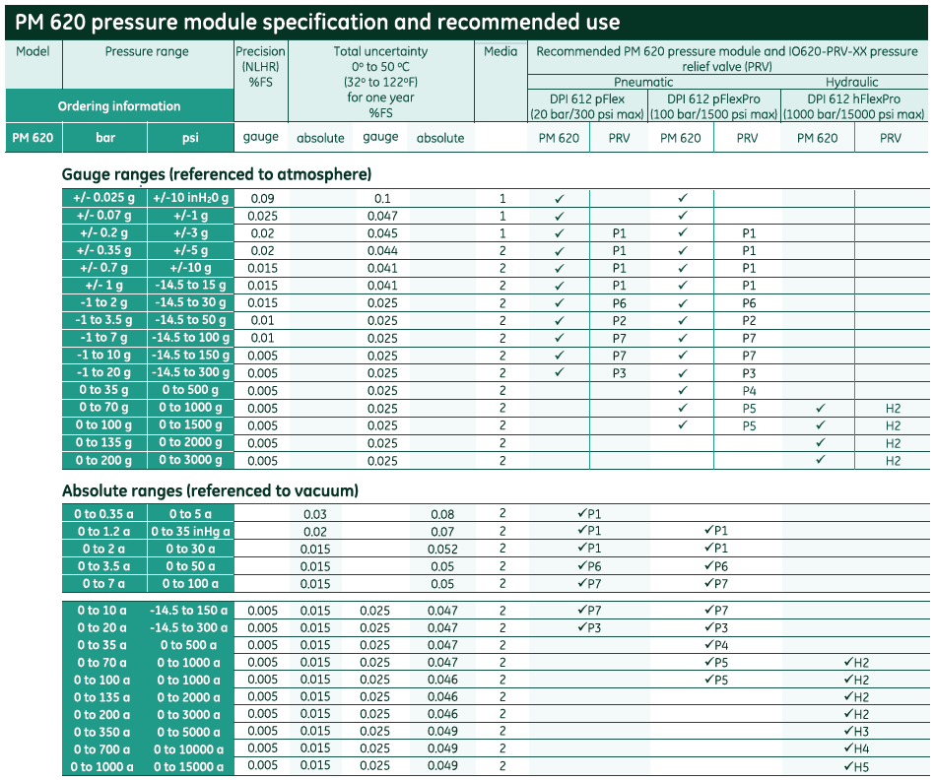Screen dimensions: 935x780
Task: Click the H2 PRV value in the 0 to 135 g row
Action: 893,443
